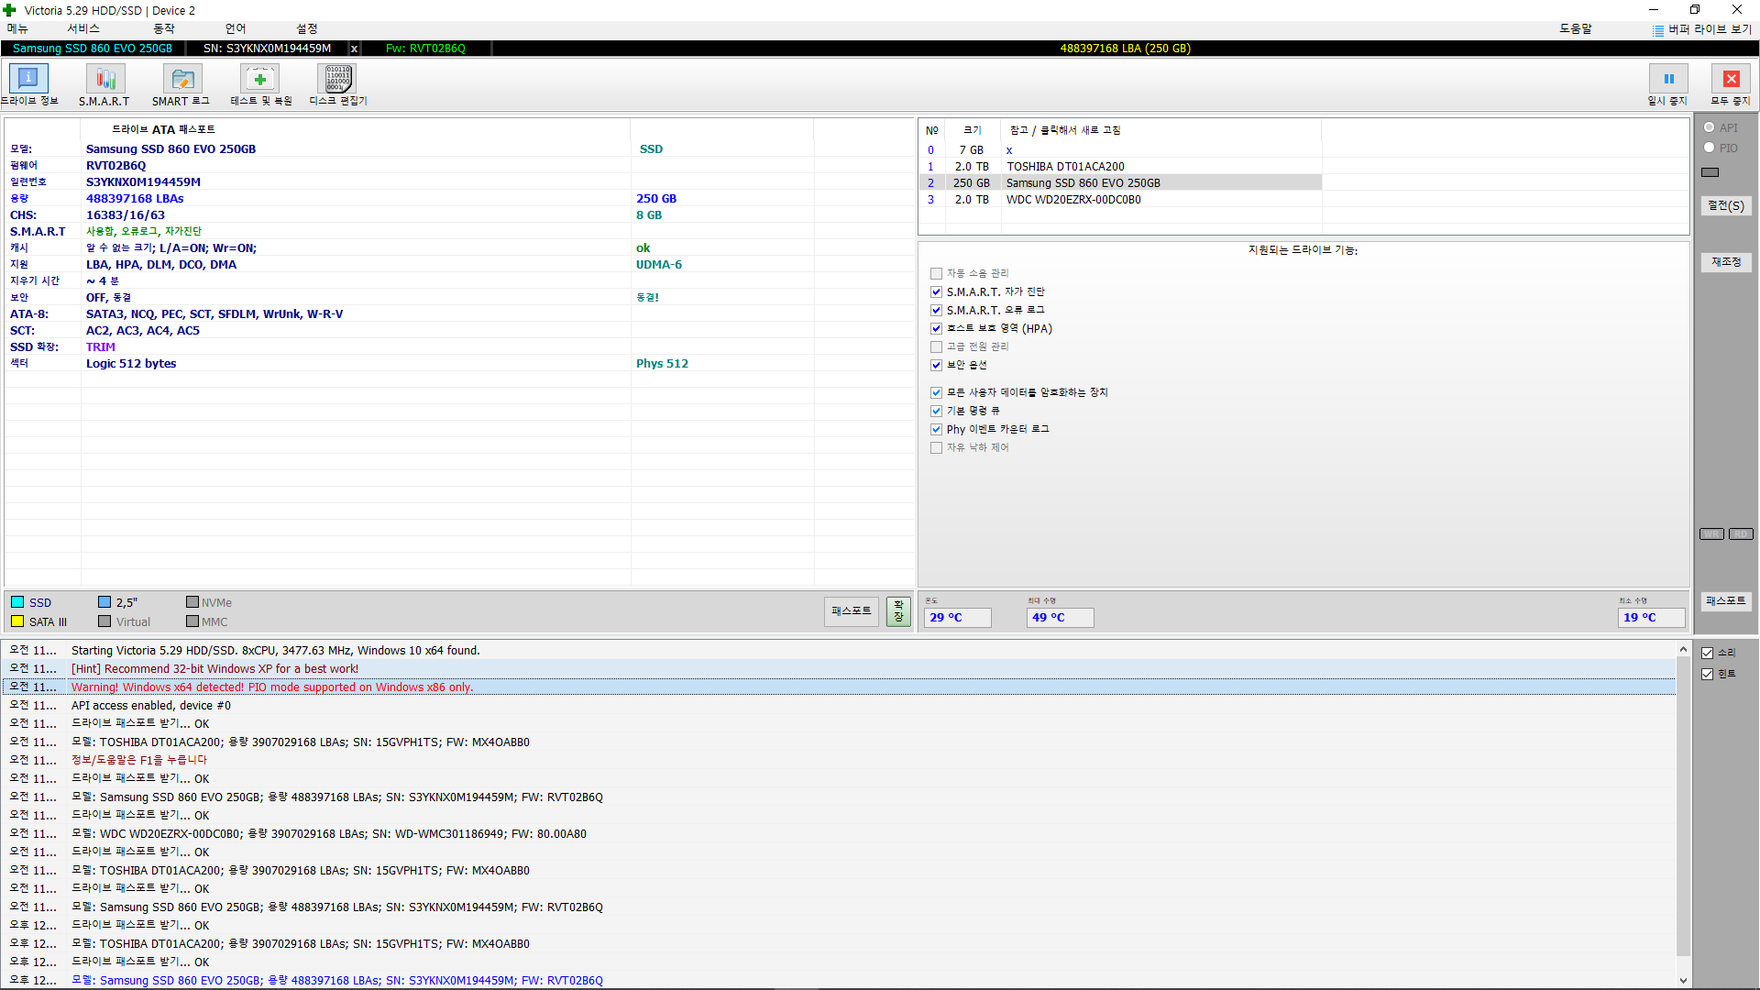Select the PIO radio button

[x=1710, y=148]
